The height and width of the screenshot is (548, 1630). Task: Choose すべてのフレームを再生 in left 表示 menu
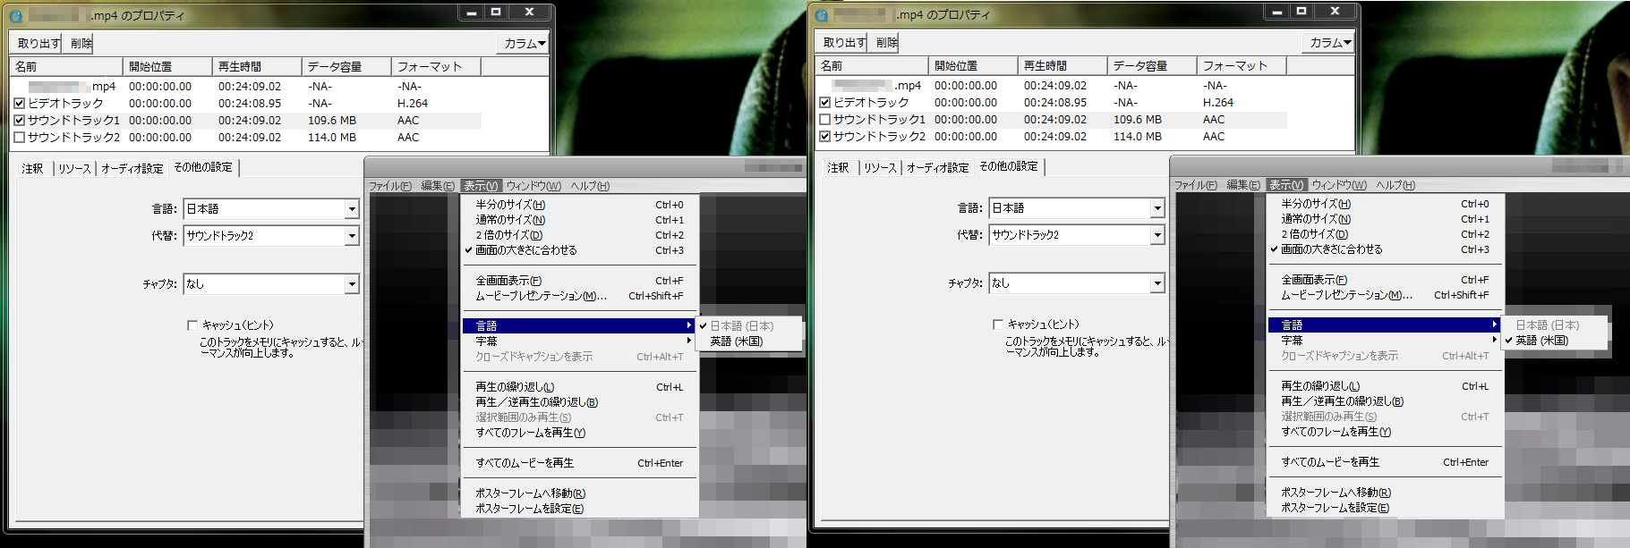(579, 433)
